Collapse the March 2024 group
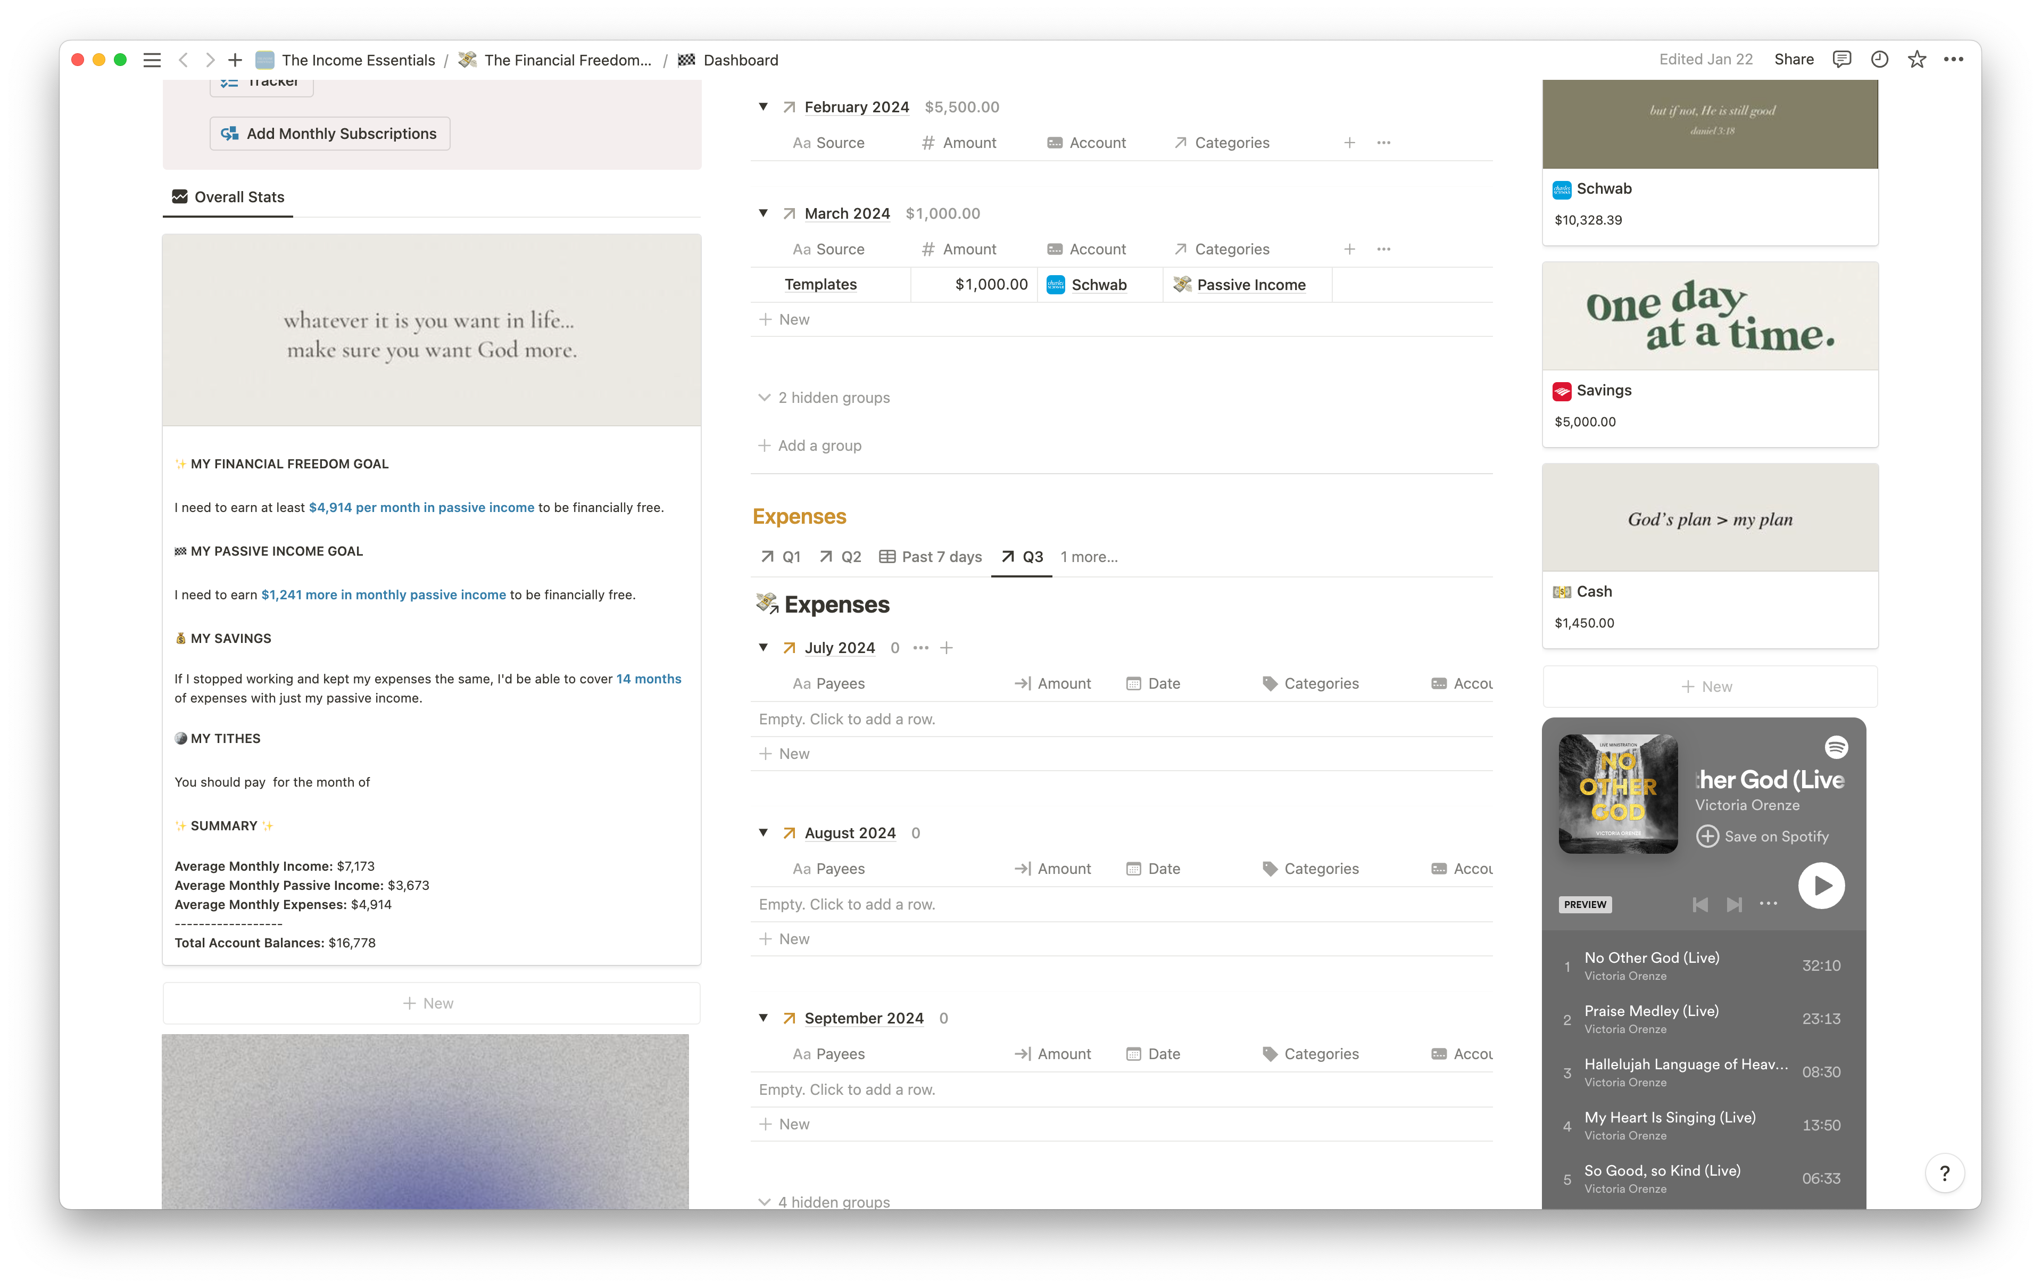Image resolution: width=2041 pixels, height=1288 pixels. click(x=763, y=213)
